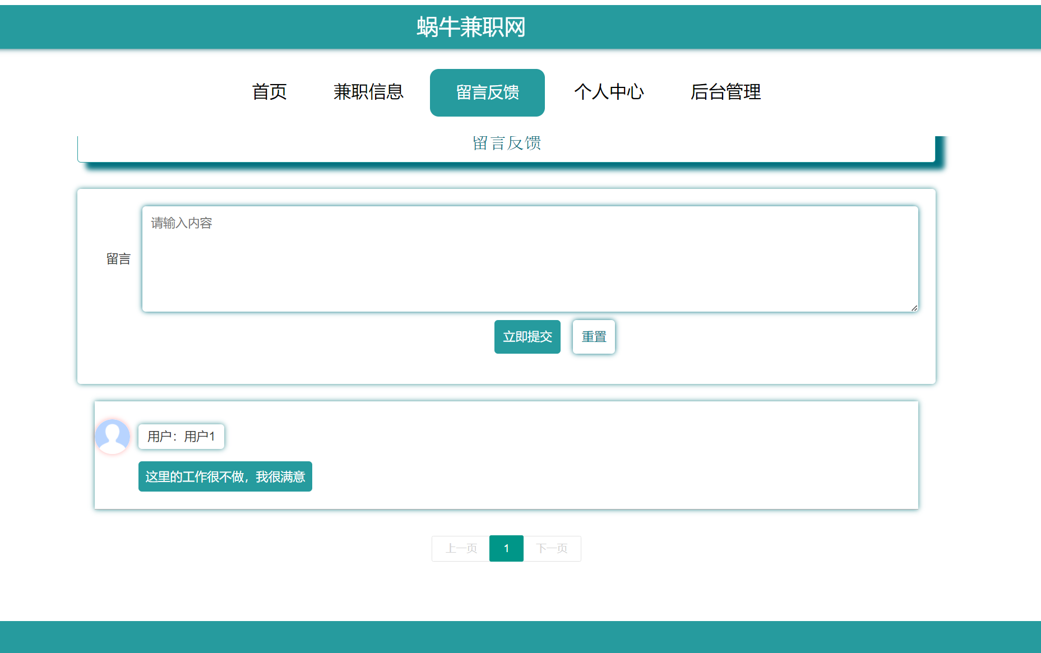
Task: Open the 个人中心 page
Action: 609,92
